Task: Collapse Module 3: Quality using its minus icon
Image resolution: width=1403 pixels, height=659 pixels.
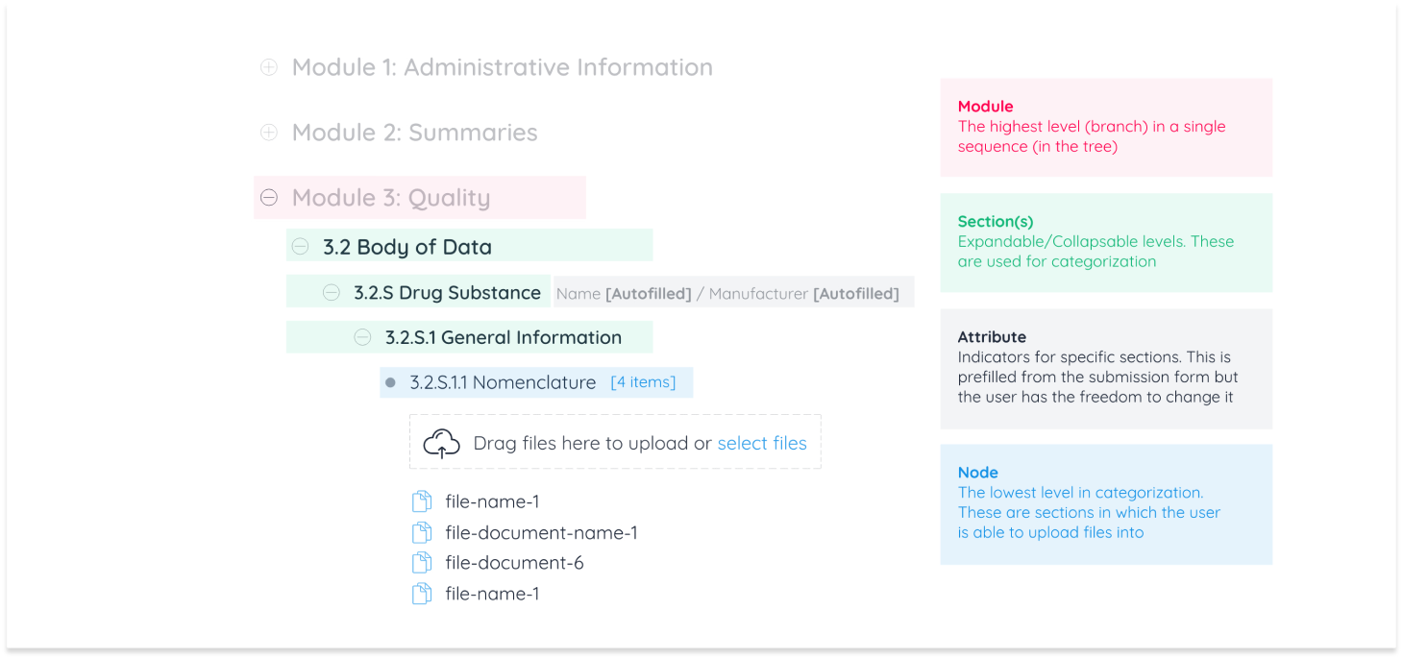Action: point(268,197)
